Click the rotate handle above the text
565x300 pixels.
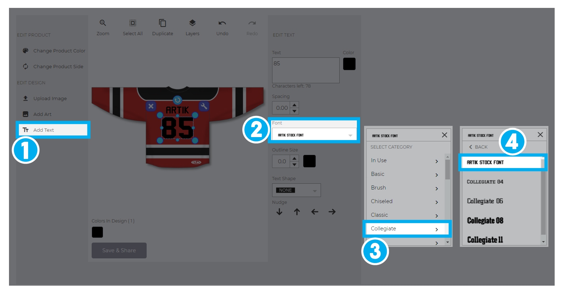[178, 100]
